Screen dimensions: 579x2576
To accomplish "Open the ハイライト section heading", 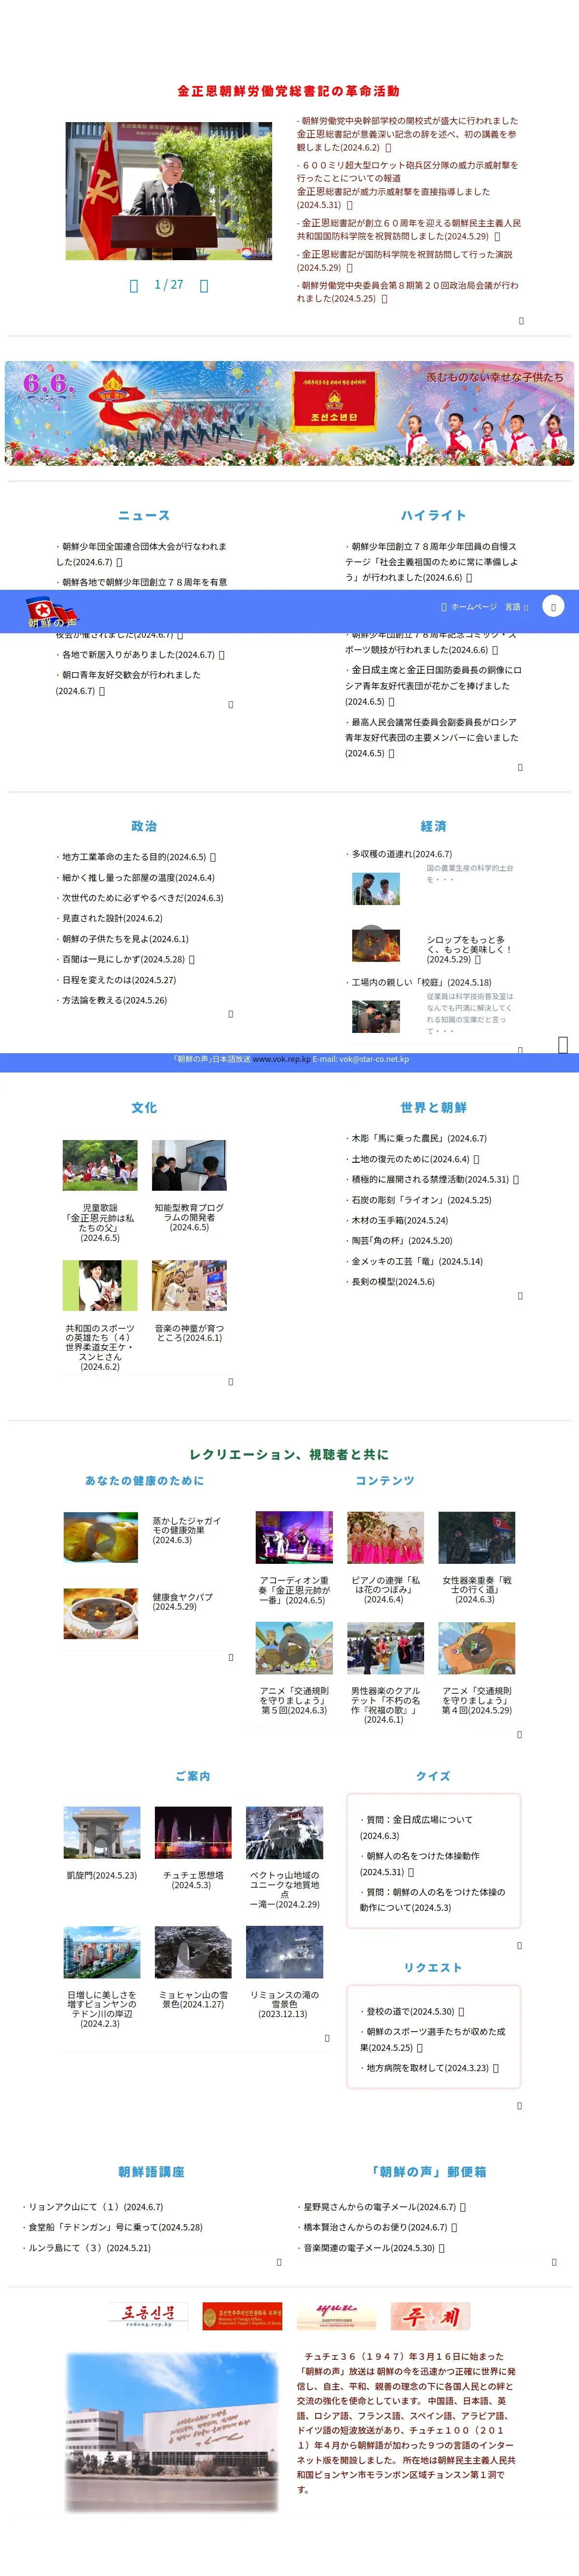I will [433, 515].
